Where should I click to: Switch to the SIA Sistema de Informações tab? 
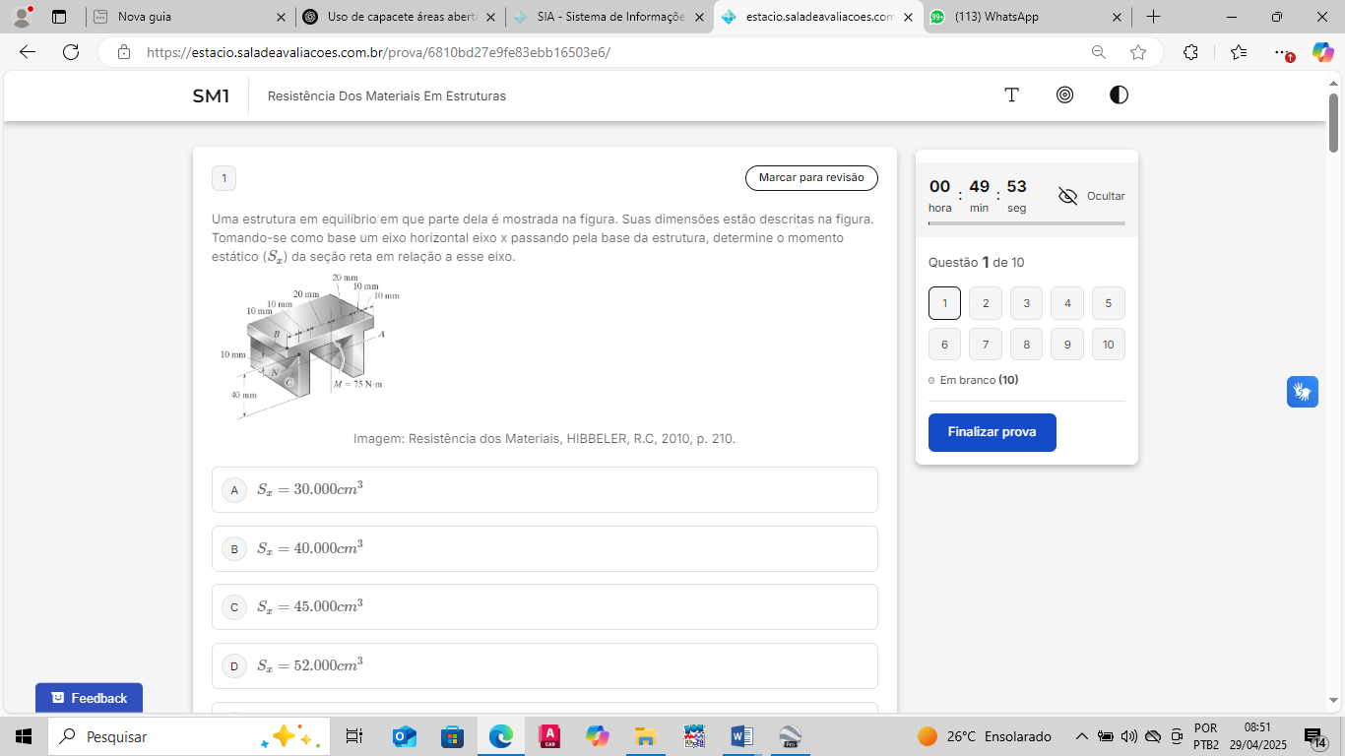608,17
